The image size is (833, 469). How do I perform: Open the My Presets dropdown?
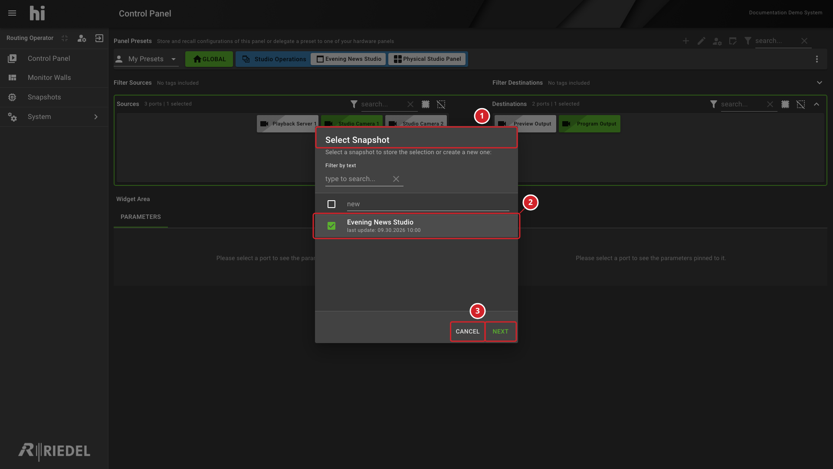click(x=146, y=59)
